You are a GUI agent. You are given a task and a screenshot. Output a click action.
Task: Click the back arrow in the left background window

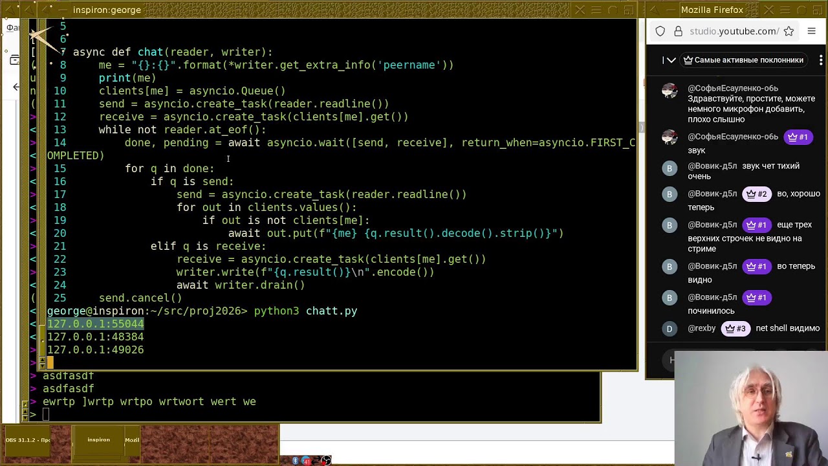coord(17,87)
